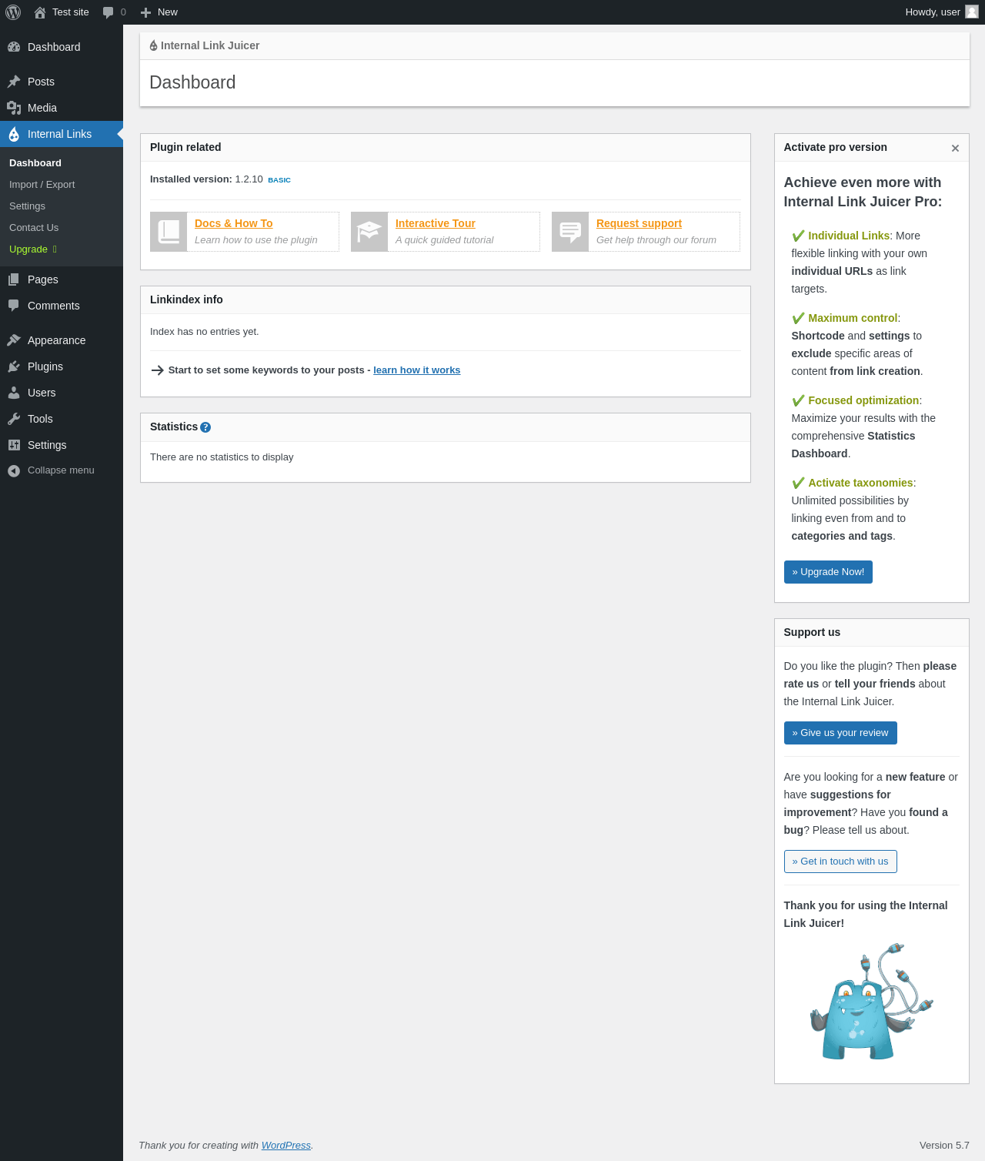Viewport: 985px width, 1161px height.
Task: Open the Appearance menu
Action: (x=62, y=340)
